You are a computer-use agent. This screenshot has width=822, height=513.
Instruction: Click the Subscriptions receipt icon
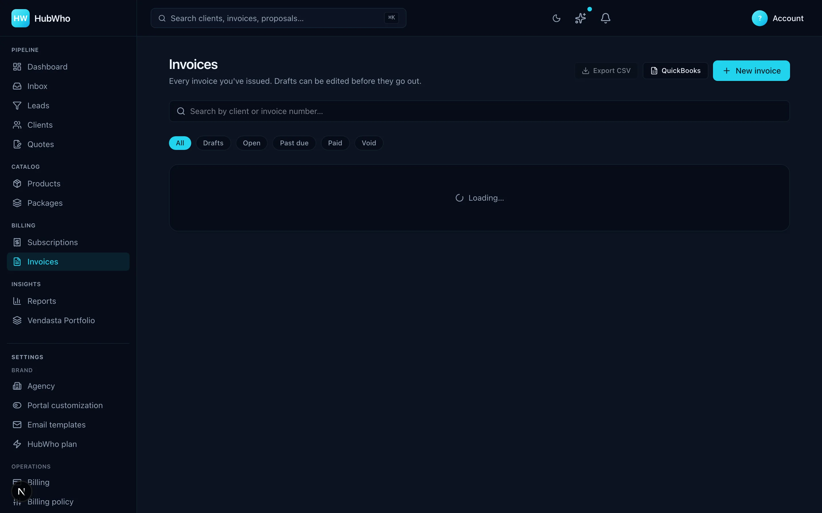click(17, 242)
